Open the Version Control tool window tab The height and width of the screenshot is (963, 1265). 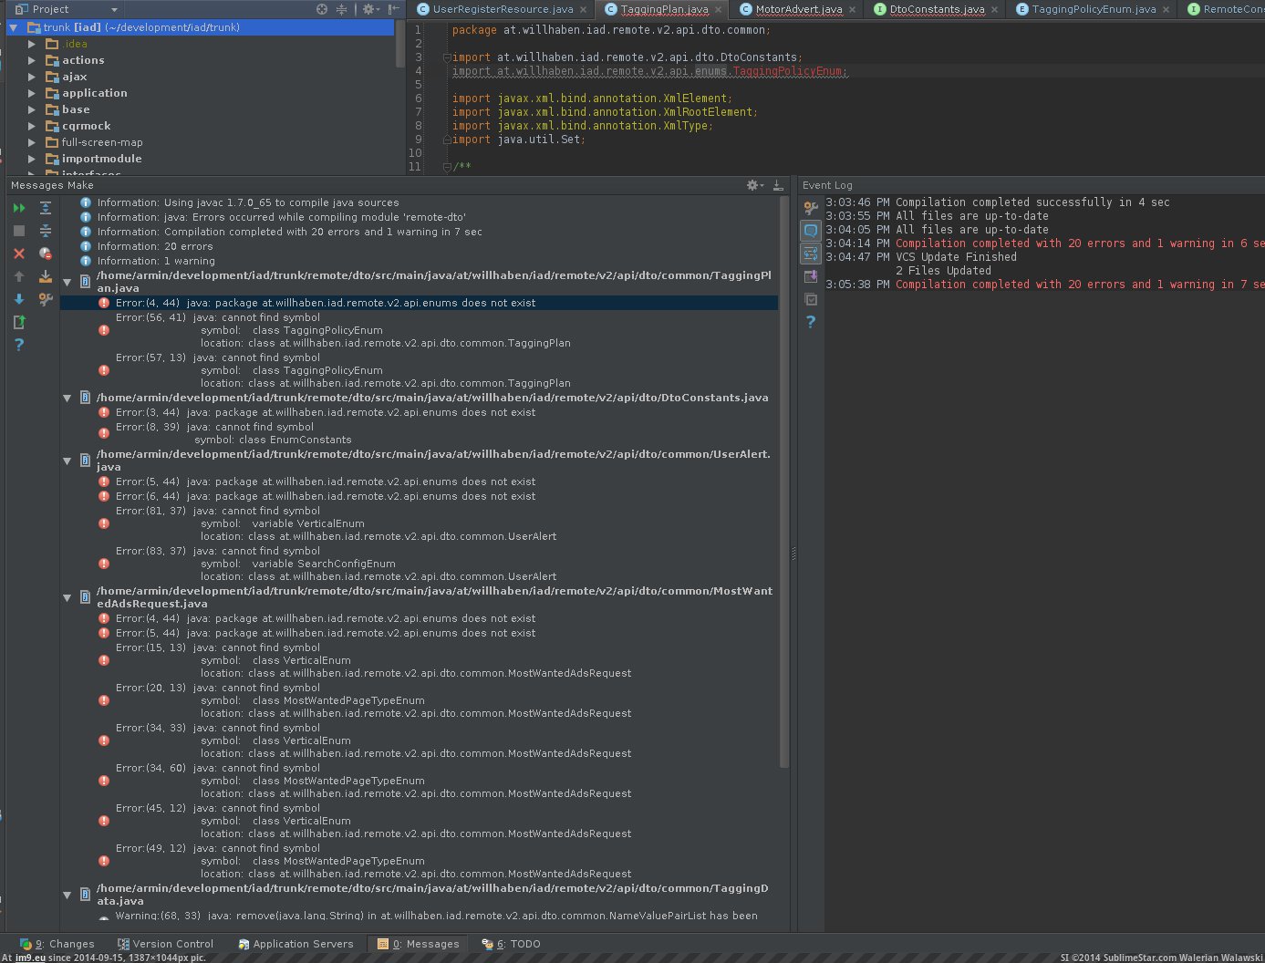[x=165, y=944]
